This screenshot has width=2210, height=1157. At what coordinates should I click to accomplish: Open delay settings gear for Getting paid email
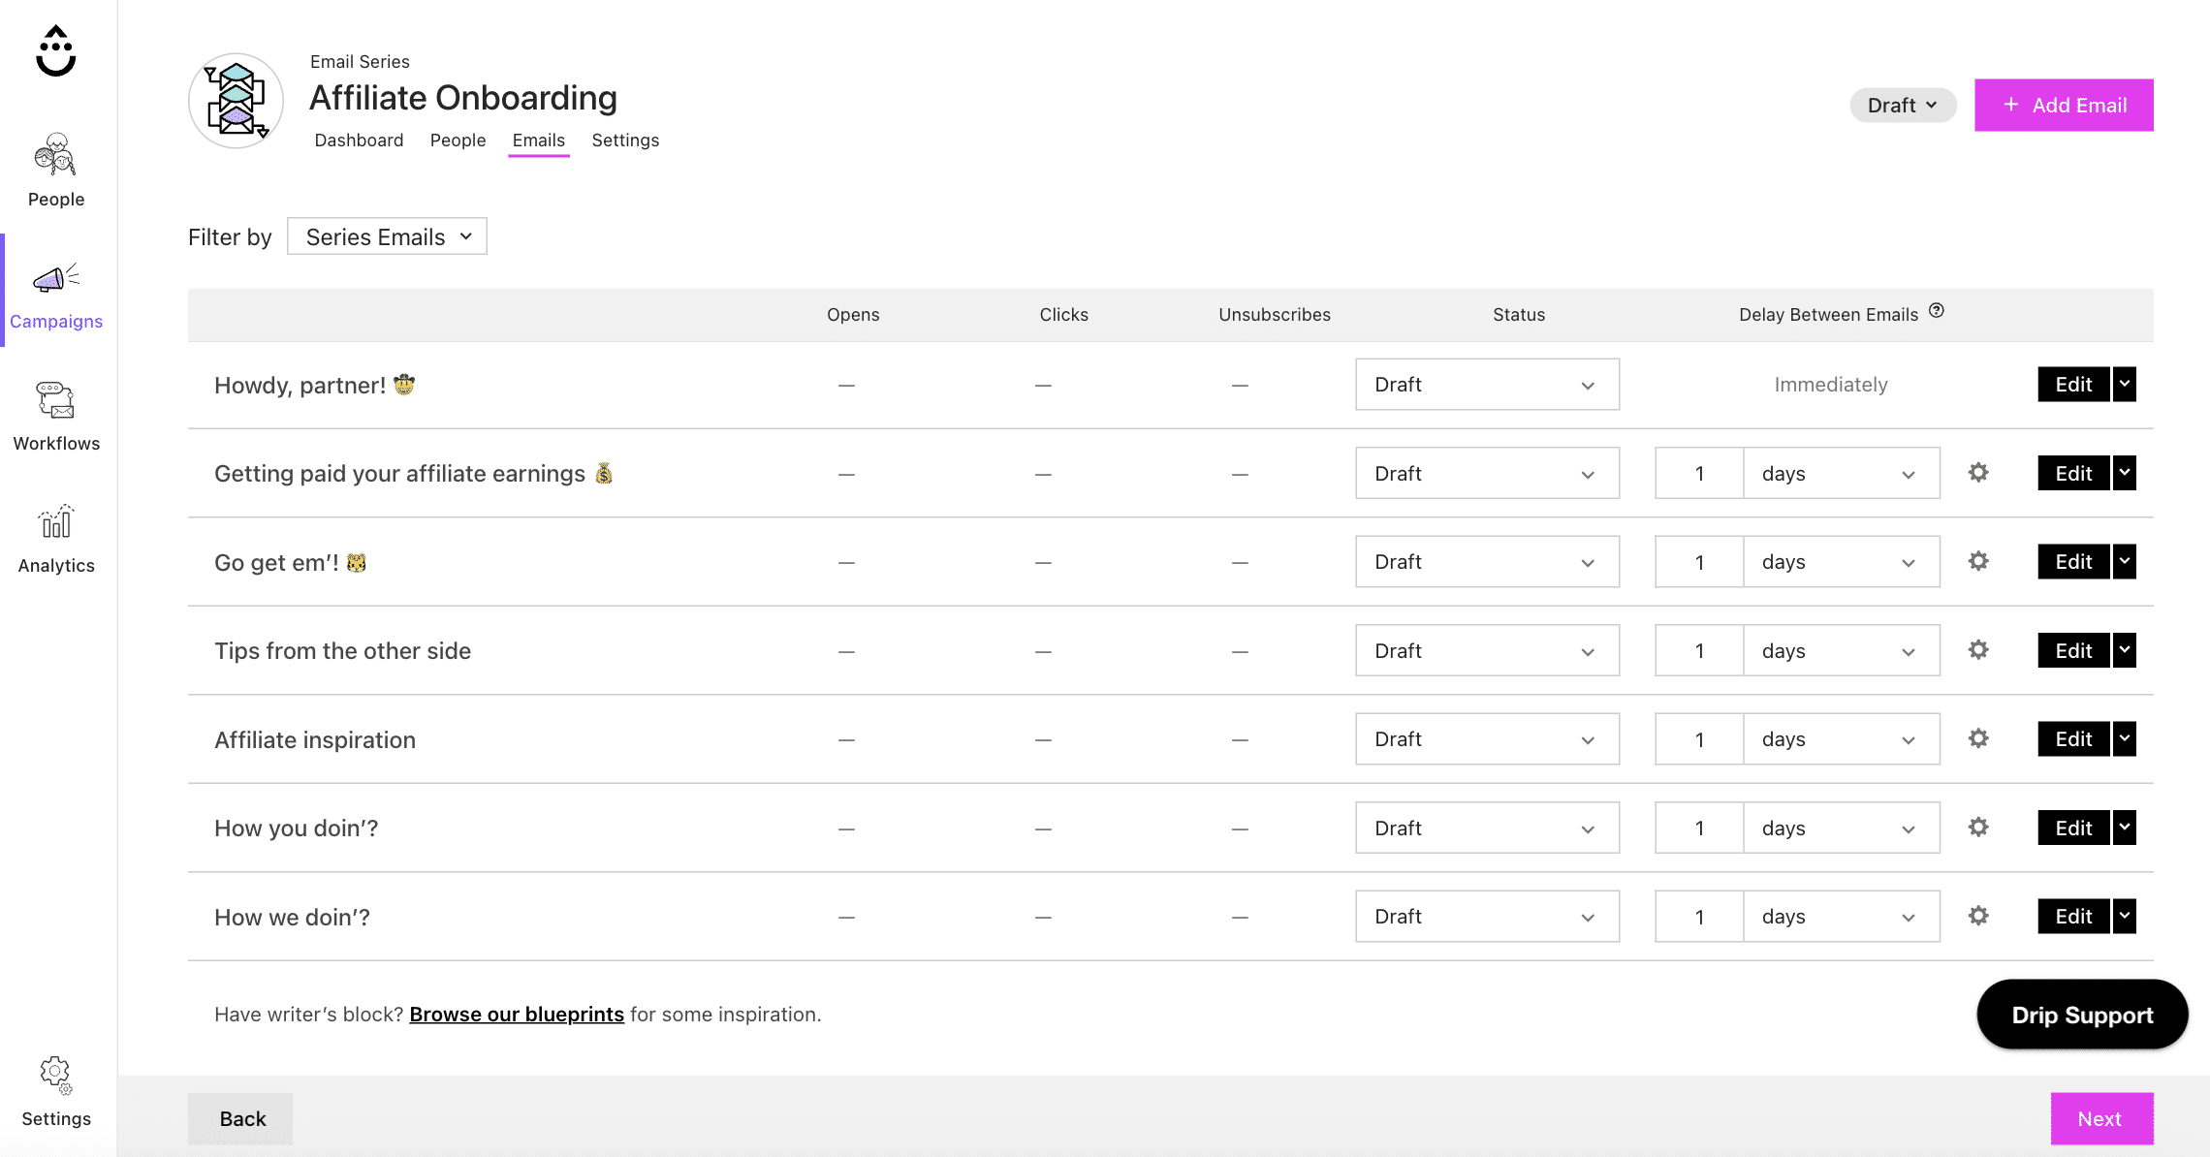click(x=1978, y=473)
